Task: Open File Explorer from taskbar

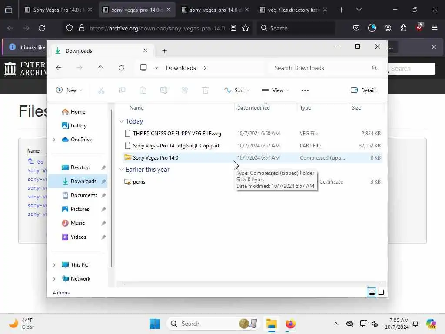Action: click(271, 324)
